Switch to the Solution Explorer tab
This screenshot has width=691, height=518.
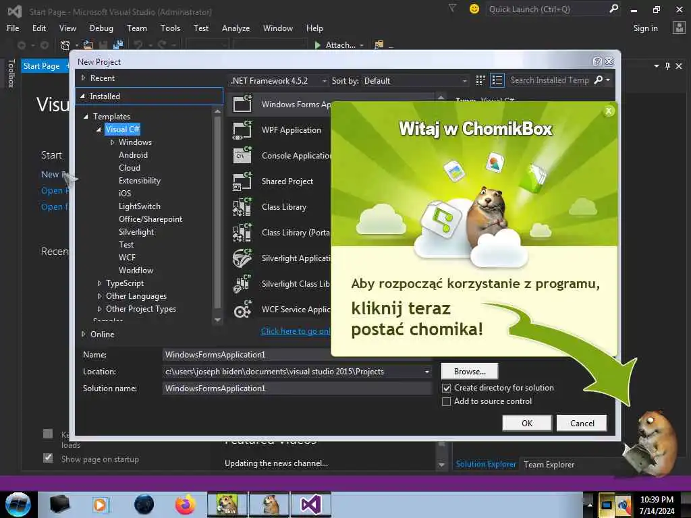[x=486, y=464]
